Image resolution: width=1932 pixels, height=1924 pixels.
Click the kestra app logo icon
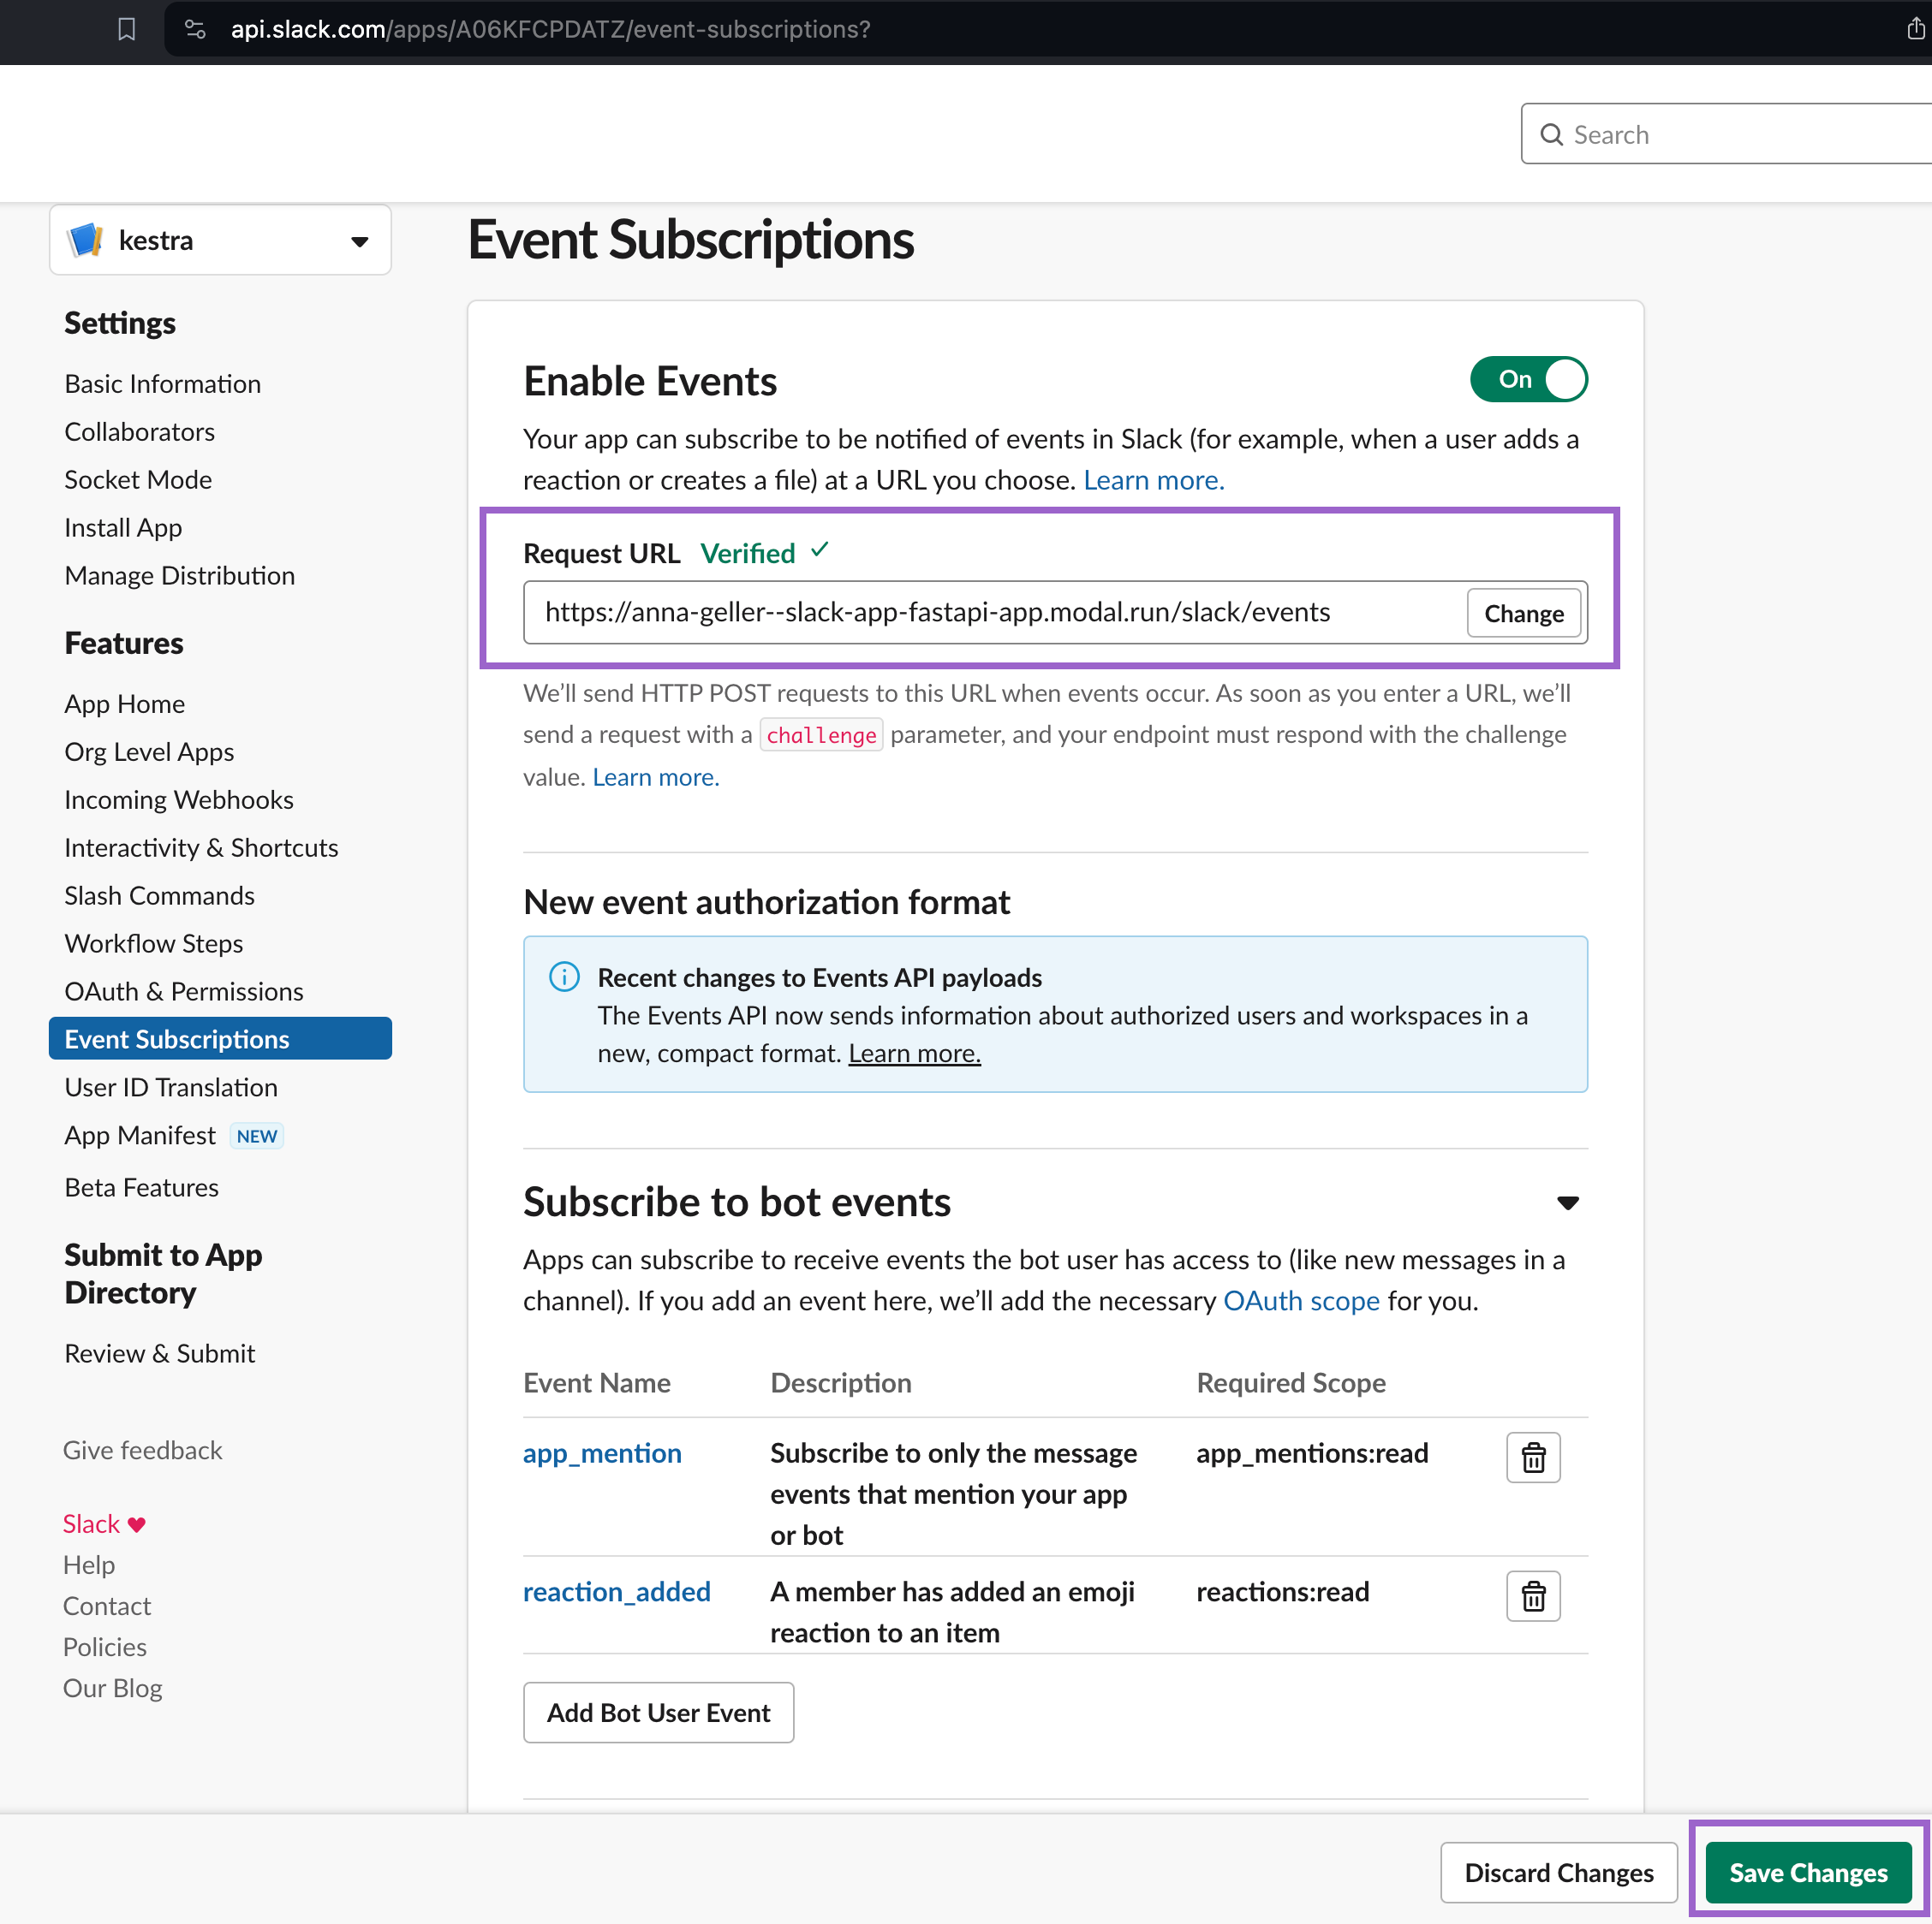click(85, 240)
